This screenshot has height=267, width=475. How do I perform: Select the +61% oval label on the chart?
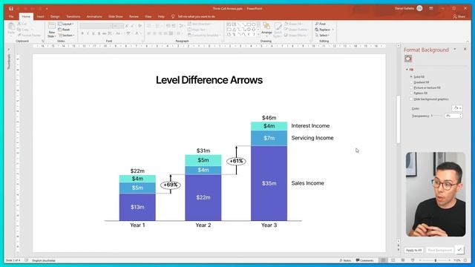tap(236, 161)
